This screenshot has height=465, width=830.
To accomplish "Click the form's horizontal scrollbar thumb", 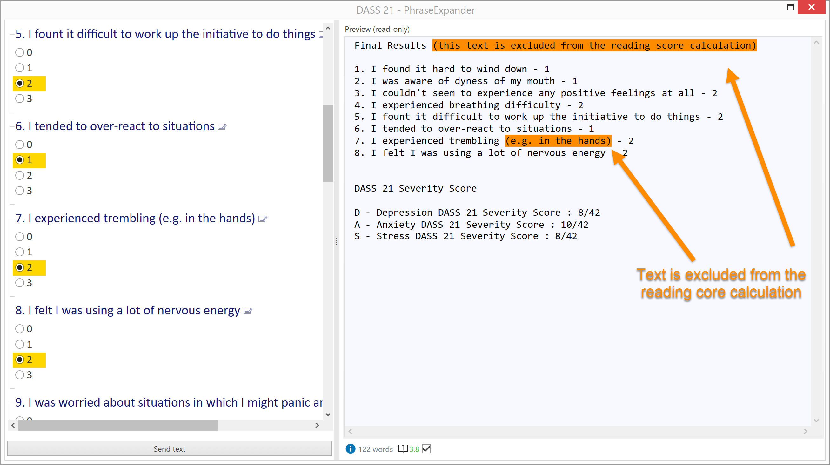I will pos(118,425).
